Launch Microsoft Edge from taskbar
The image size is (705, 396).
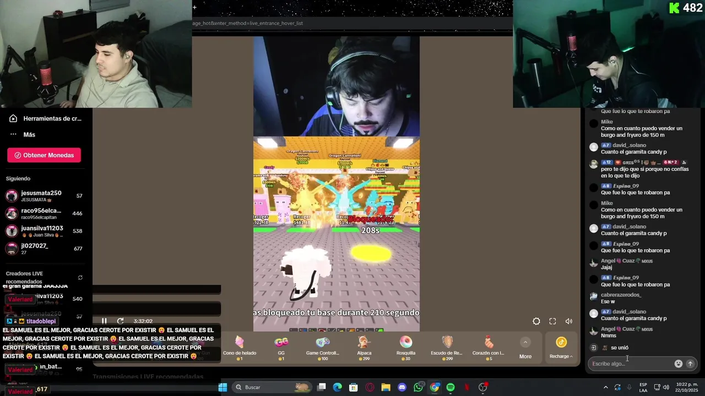point(338,387)
